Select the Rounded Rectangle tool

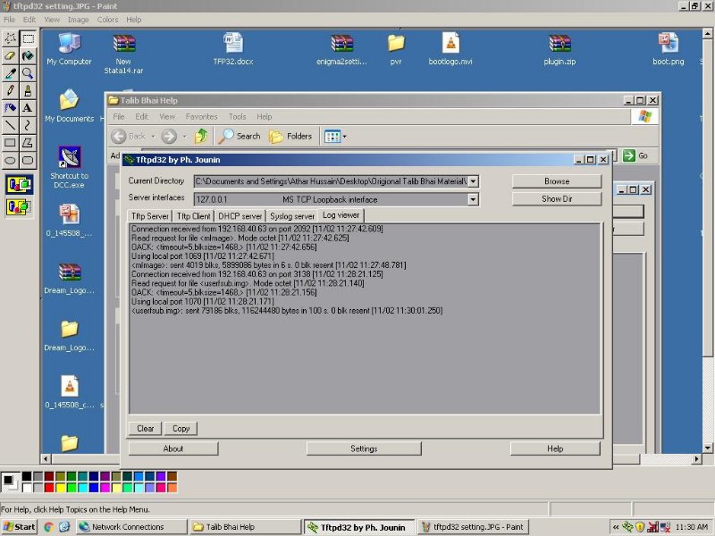28,161
